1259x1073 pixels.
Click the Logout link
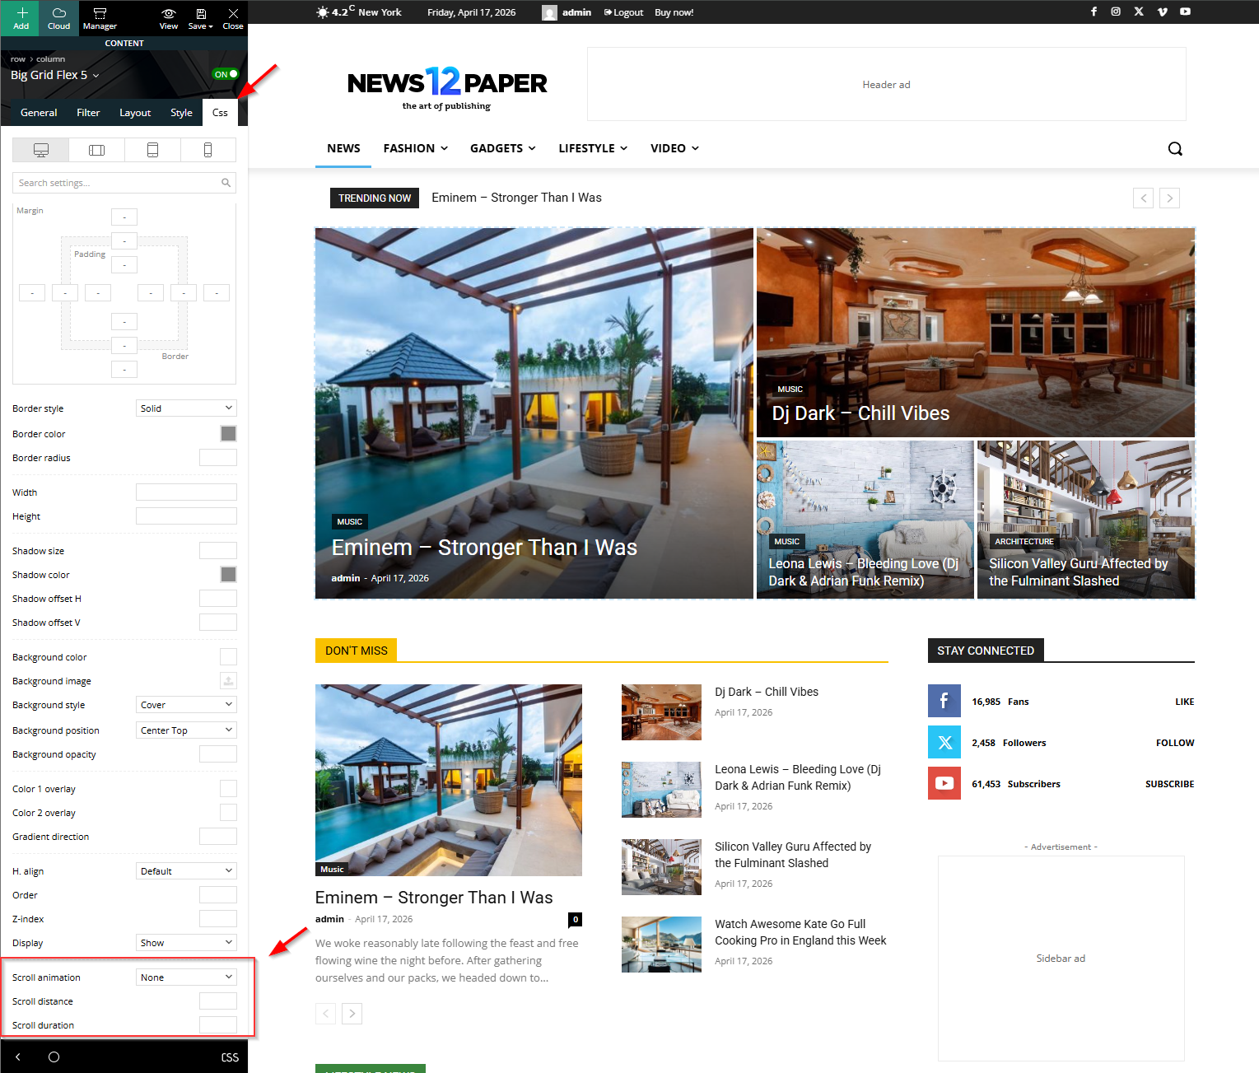[623, 12]
